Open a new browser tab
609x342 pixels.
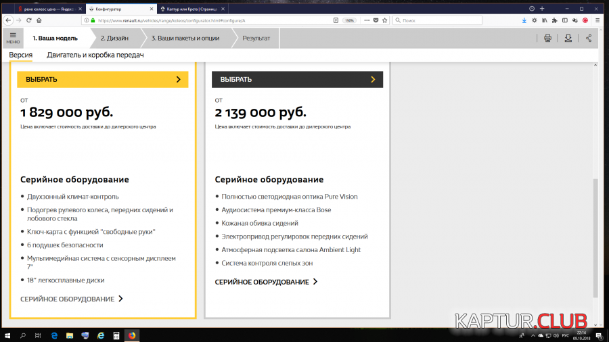(542, 9)
